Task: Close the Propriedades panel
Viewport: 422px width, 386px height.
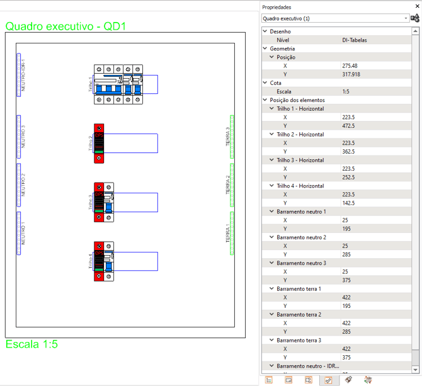Action: pos(416,6)
